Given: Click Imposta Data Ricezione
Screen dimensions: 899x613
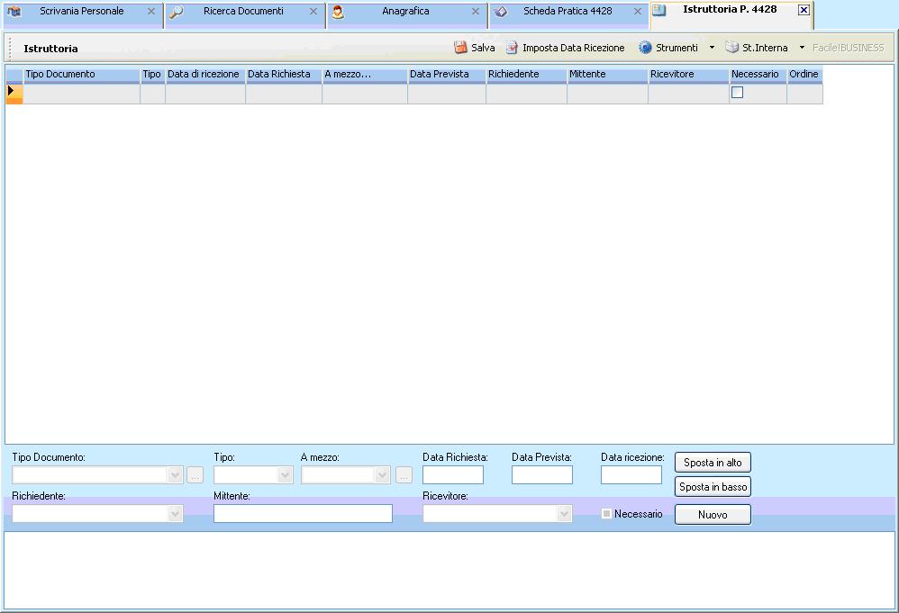Looking at the screenshot, I should 566,48.
